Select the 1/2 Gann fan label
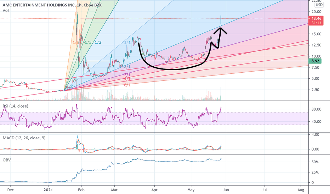 (x=98, y=43)
